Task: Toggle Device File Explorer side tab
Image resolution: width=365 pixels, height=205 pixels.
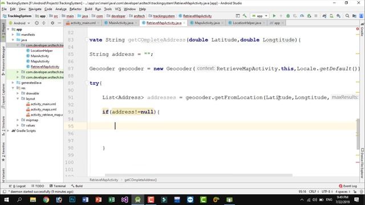Action: pos(362,163)
